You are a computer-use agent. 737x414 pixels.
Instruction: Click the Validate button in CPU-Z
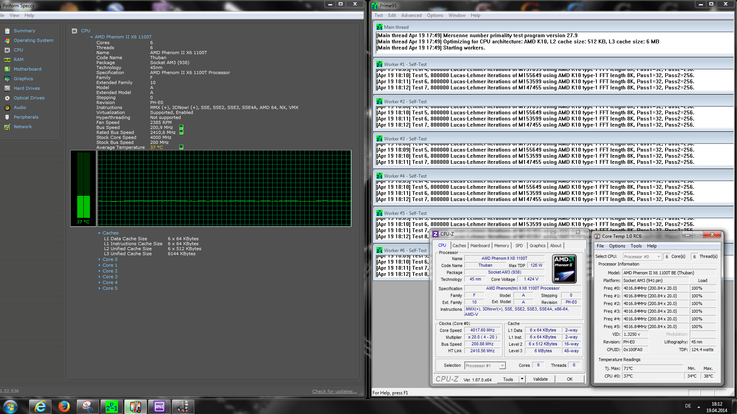(x=540, y=379)
